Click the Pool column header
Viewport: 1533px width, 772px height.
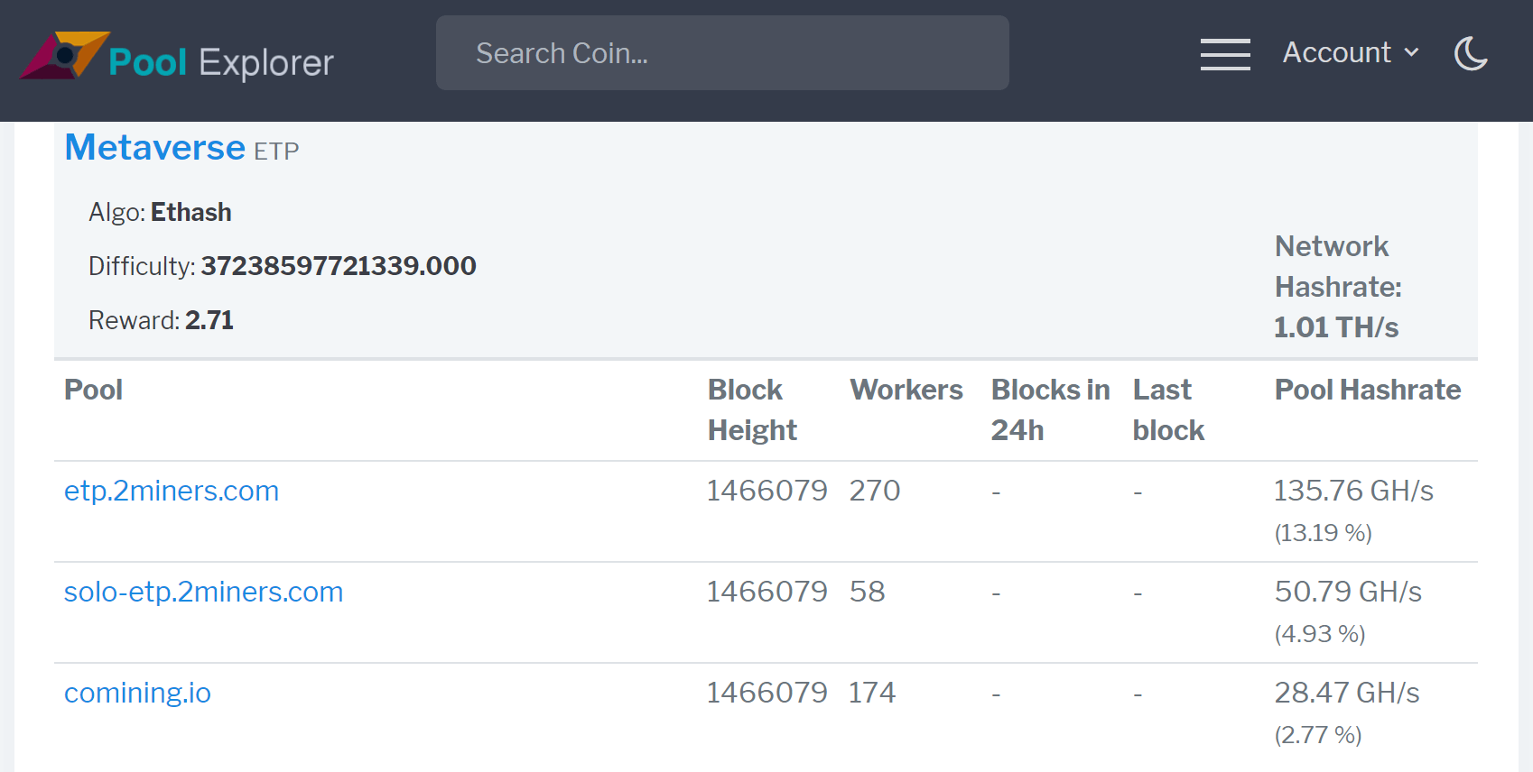click(94, 390)
